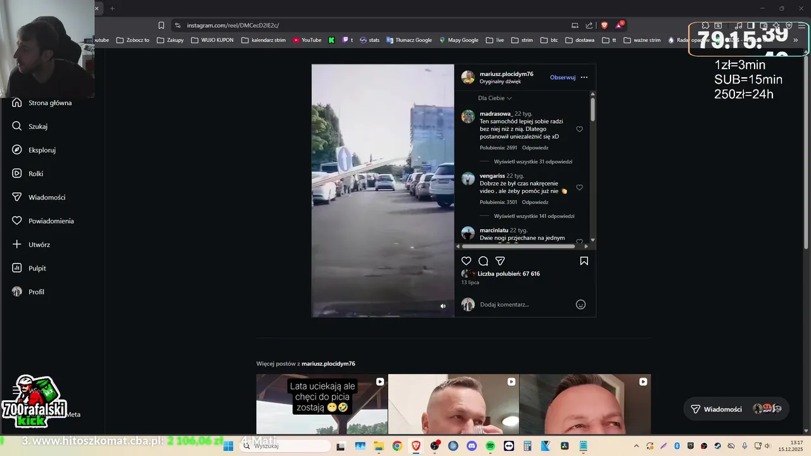Like the reel with heart icon
The height and width of the screenshot is (456, 811).
[x=466, y=261]
